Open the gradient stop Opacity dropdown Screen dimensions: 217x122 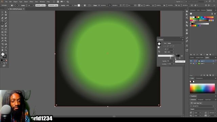point(174,61)
